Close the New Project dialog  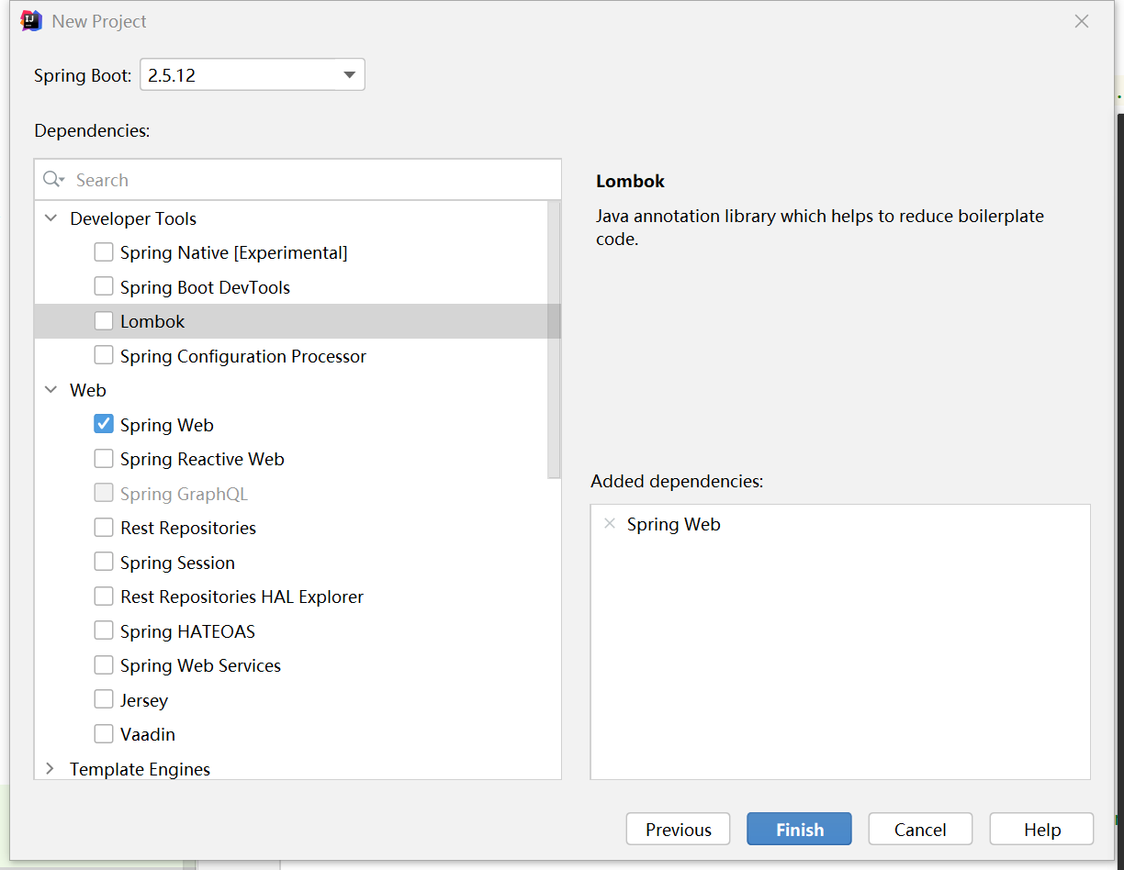tap(1082, 21)
